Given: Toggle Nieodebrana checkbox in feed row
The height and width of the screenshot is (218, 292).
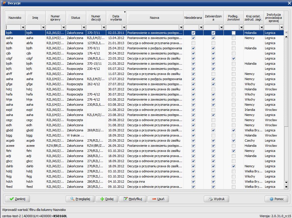Looking at the screenshot, I should click(193, 187).
